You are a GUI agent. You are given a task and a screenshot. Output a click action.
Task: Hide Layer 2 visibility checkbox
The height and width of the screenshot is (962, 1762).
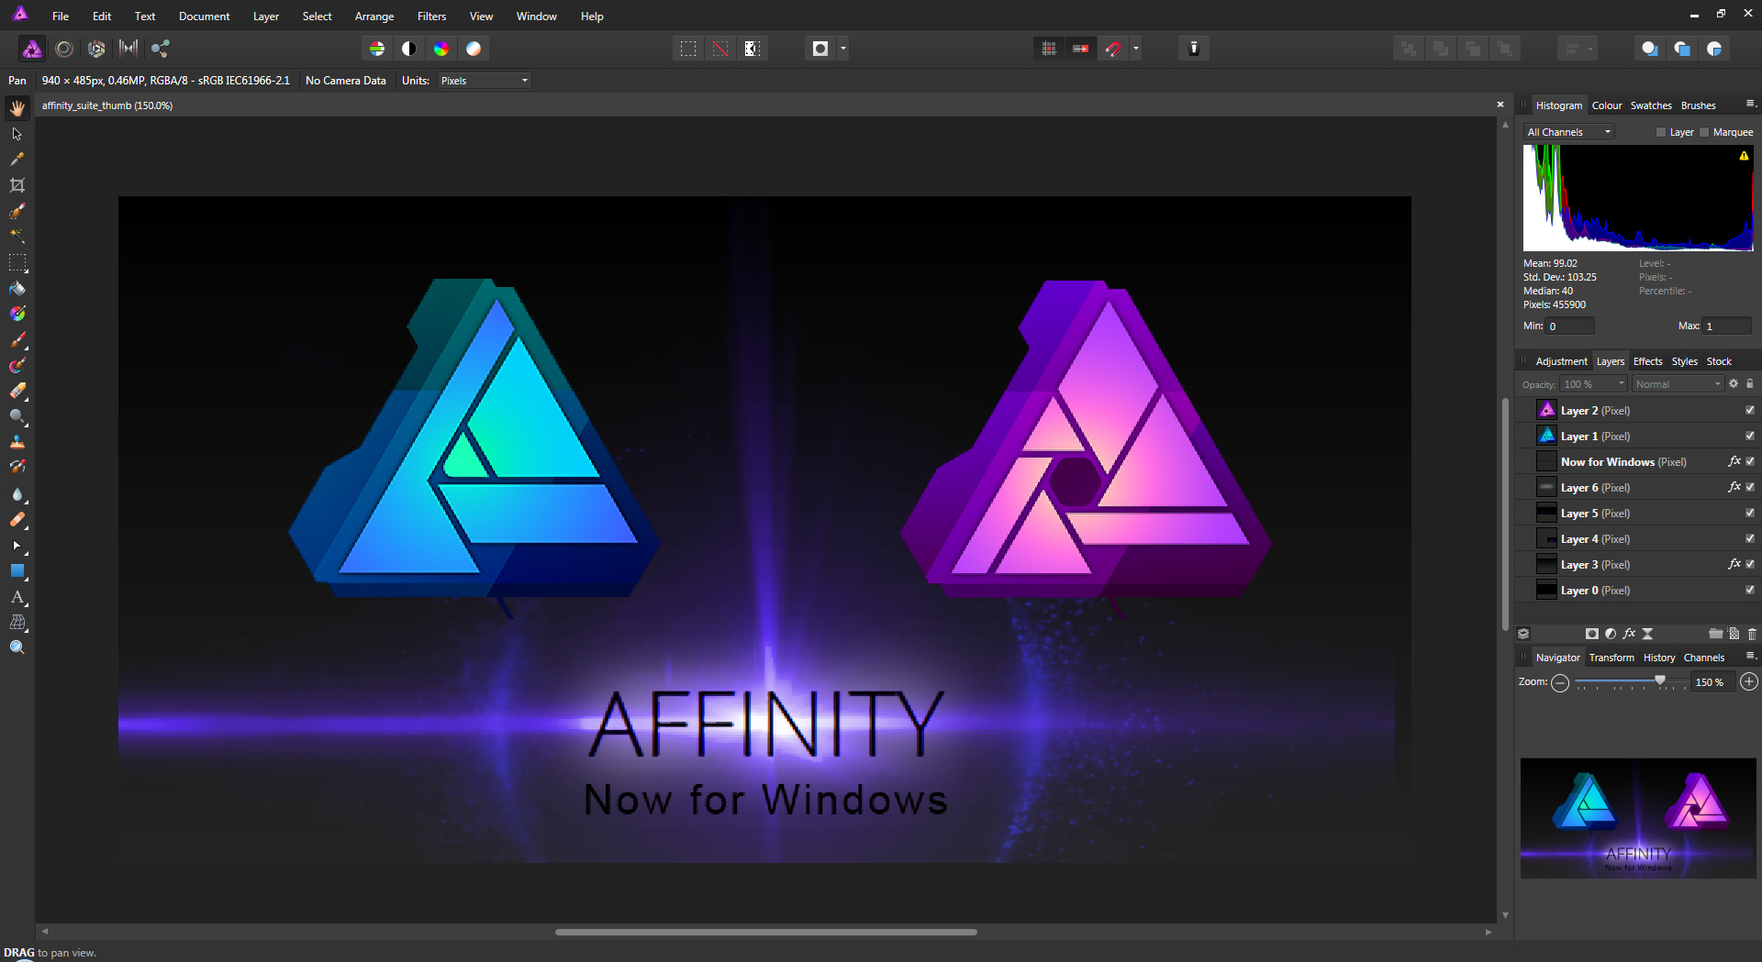(x=1750, y=410)
